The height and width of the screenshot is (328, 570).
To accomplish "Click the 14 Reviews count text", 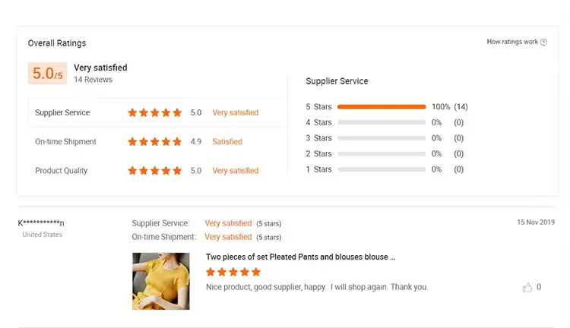I will 93,80.
